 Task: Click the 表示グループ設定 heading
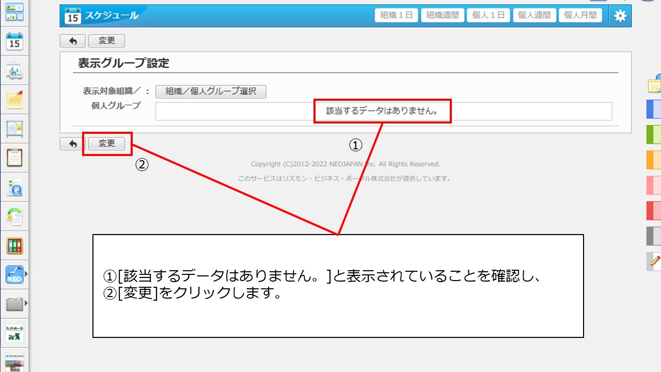[123, 64]
